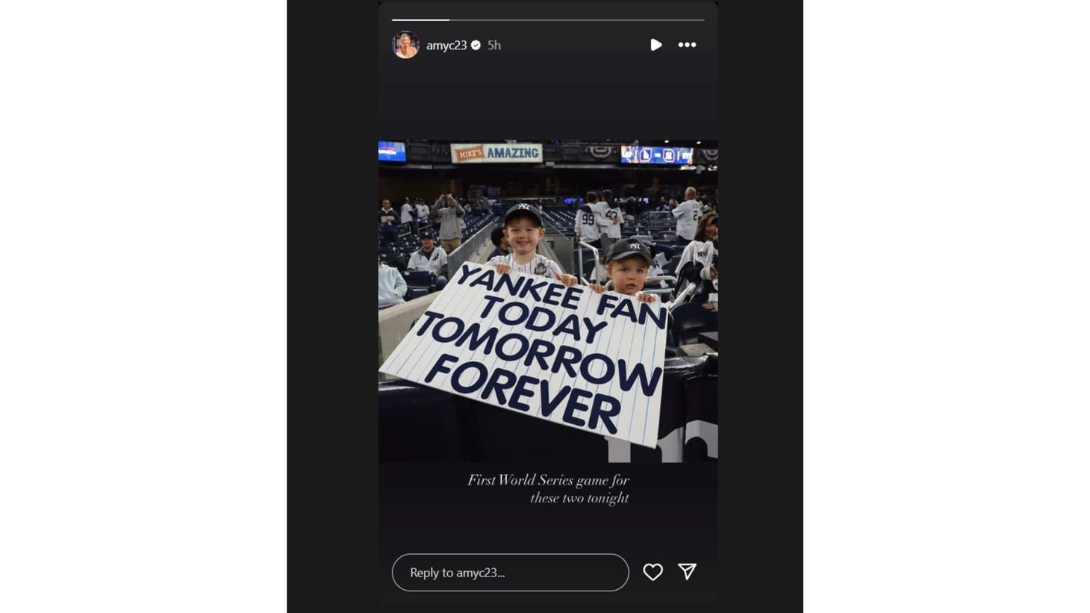The width and height of the screenshot is (1090, 613).
Task: Click the story progress bar at top
Action: 548,20
